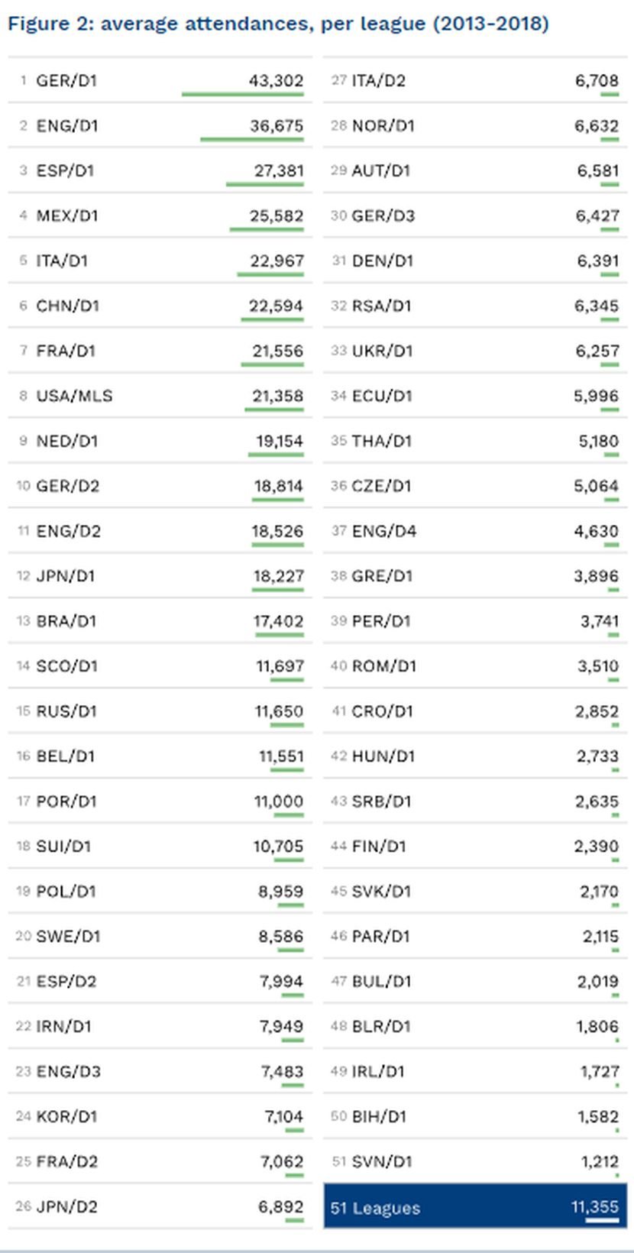Click the highlighted 51 Leagues summary row
The width and height of the screenshot is (634, 1253).
click(x=474, y=1207)
